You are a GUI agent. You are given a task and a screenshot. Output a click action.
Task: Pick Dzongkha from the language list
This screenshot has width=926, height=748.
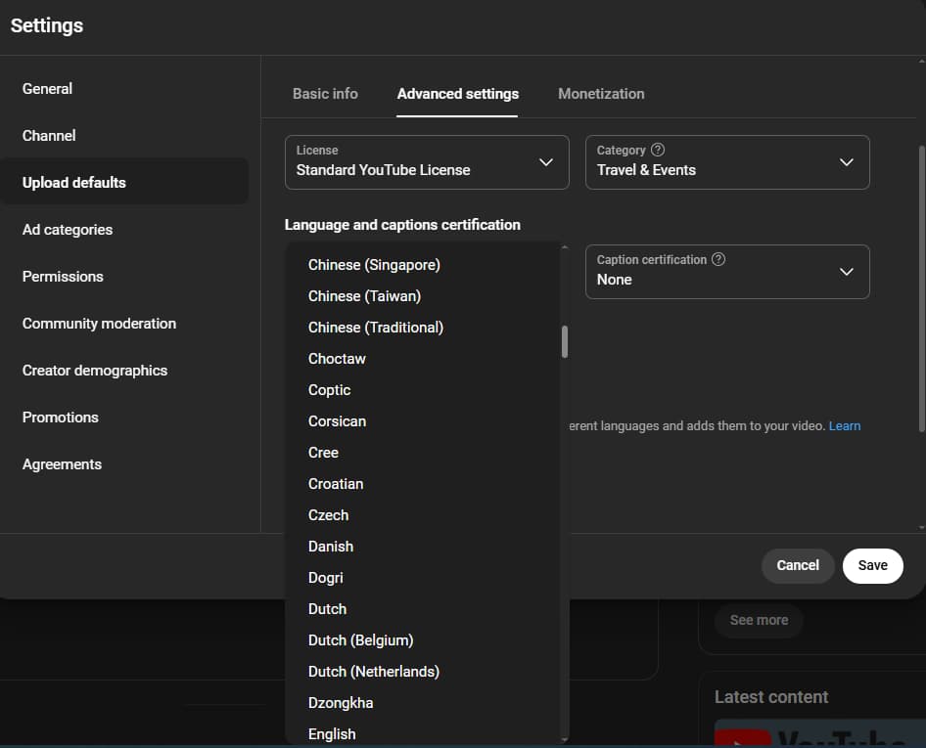tap(423, 703)
